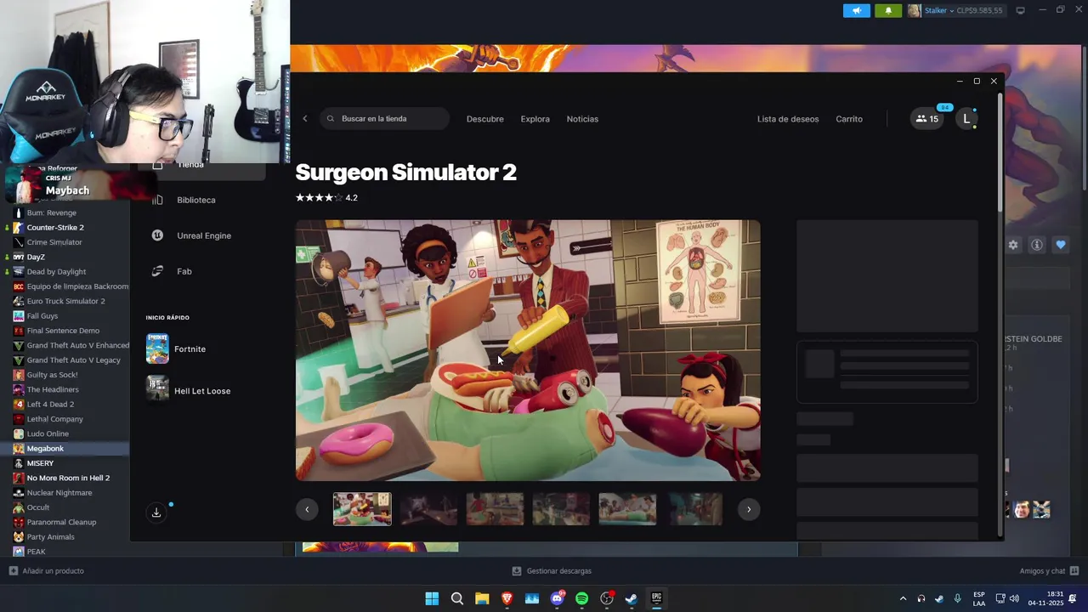1088x612 pixels.
Task: Select the second screenshot thumbnail
Action: click(428, 509)
